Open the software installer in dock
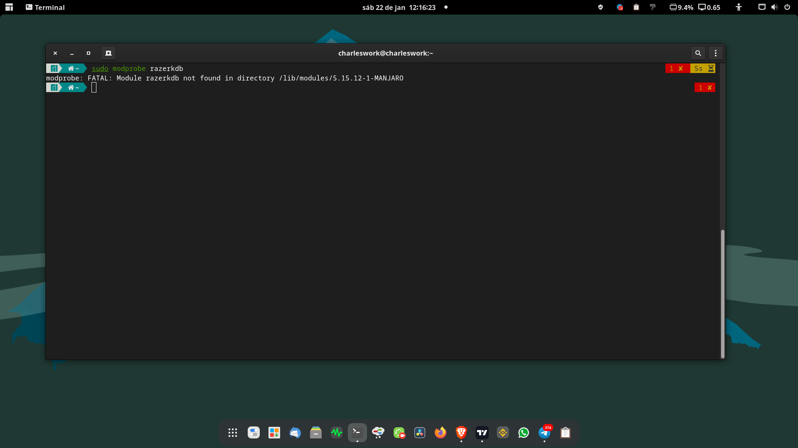This screenshot has width=798, height=448. coord(274,433)
